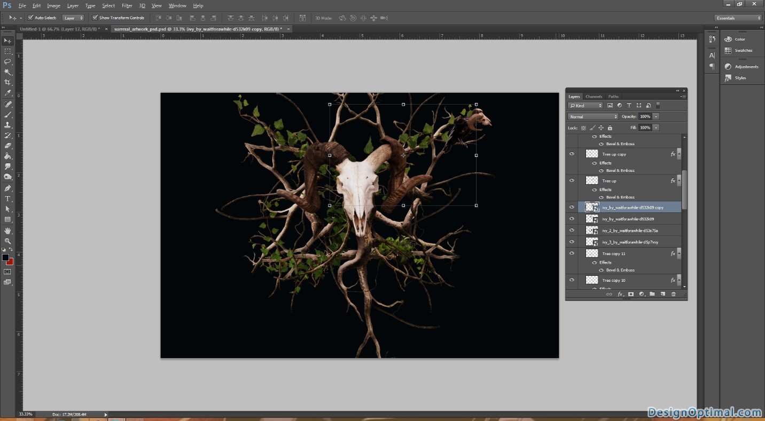This screenshot has width=765, height=421.
Task: Switch to the Channels tab
Action: (x=594, y=97)
